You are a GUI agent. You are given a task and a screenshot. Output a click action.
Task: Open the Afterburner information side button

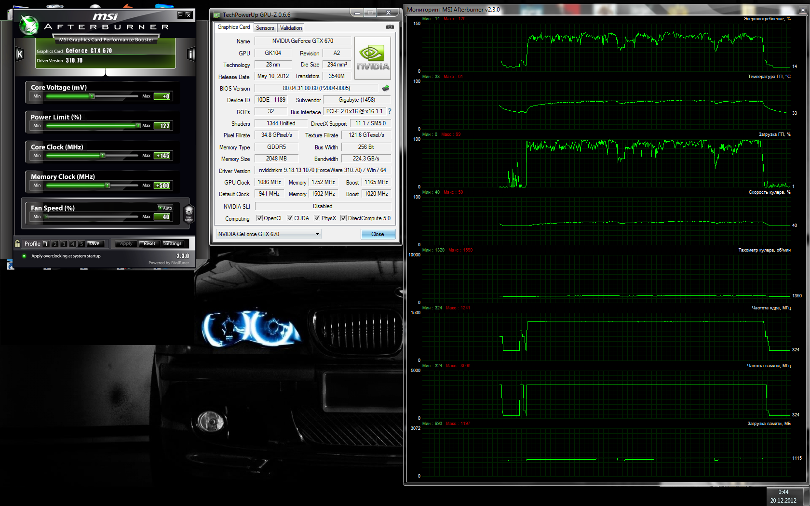(191, 54)
